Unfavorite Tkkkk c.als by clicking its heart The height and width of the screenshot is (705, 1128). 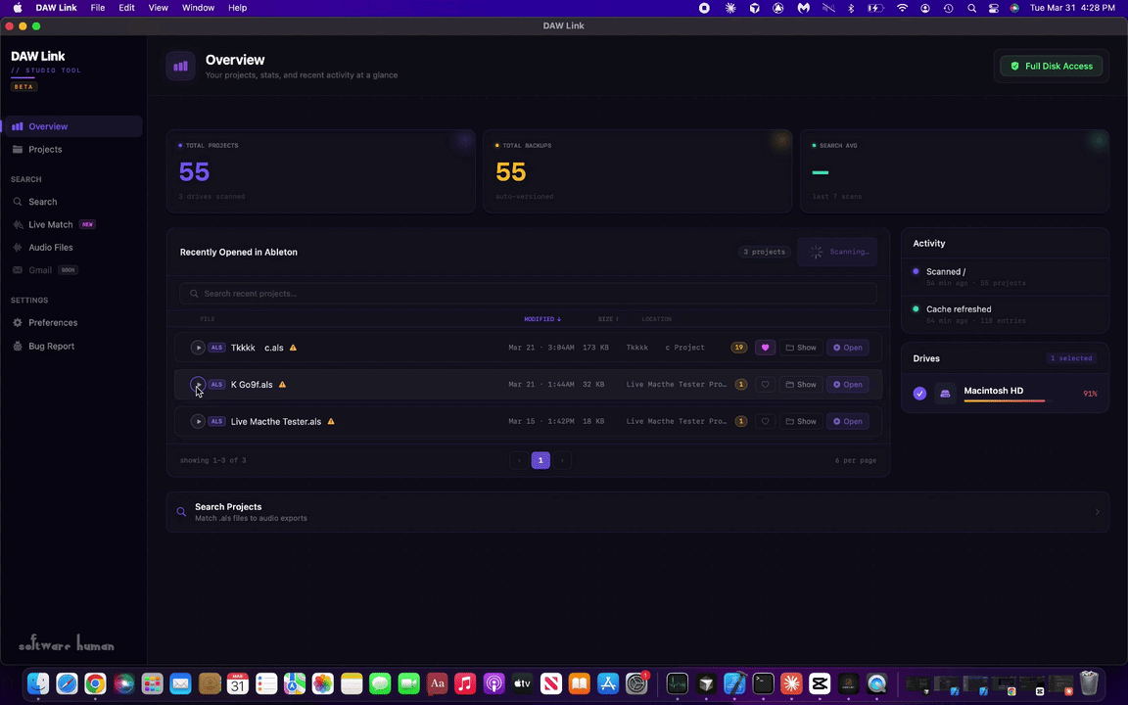point(765,348)
